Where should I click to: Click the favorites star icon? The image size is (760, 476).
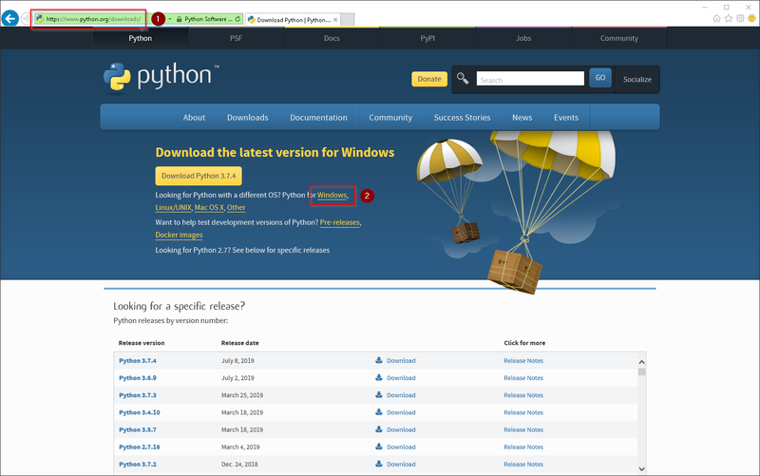(729, 18)
